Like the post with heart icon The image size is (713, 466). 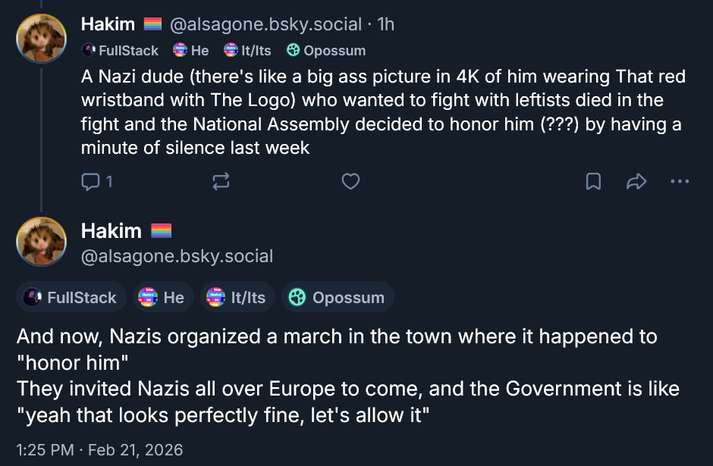tap(350, 181)
